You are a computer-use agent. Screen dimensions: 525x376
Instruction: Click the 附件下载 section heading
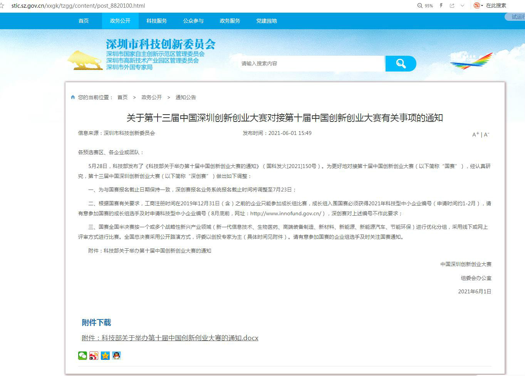pyautogui.click(x=96, y=323)
